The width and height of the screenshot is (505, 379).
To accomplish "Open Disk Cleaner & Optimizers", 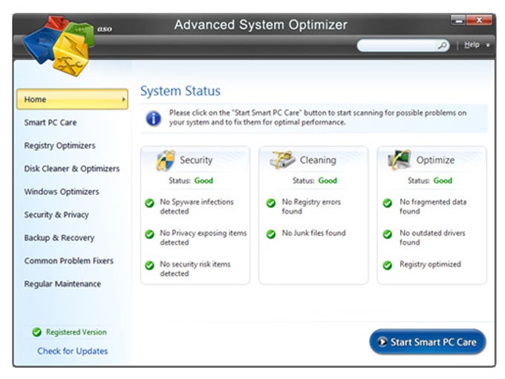I will [71, 169].
